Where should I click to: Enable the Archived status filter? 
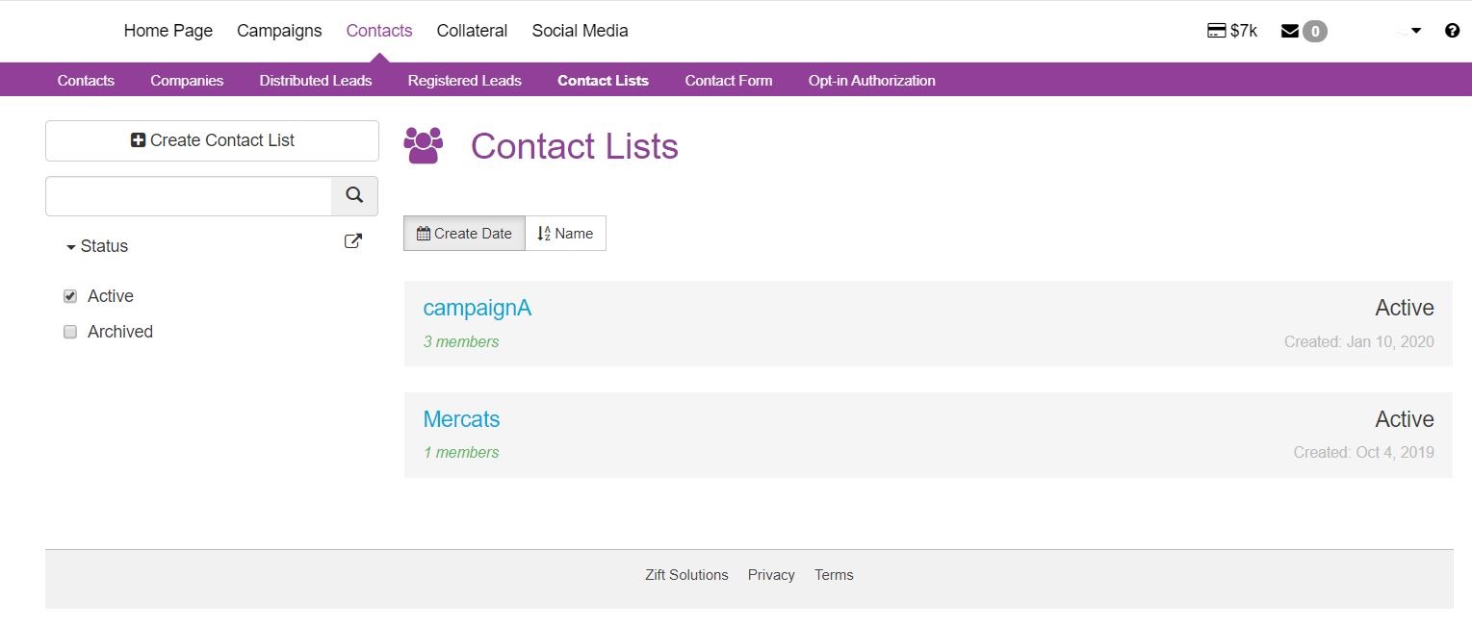pos(69,331)
